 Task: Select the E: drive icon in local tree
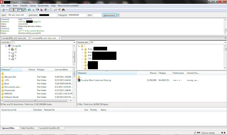coord(13,56)
